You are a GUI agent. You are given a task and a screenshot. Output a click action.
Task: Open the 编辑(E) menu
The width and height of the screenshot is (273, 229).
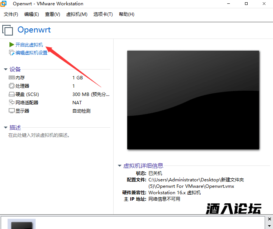click(x=31, y=14)
